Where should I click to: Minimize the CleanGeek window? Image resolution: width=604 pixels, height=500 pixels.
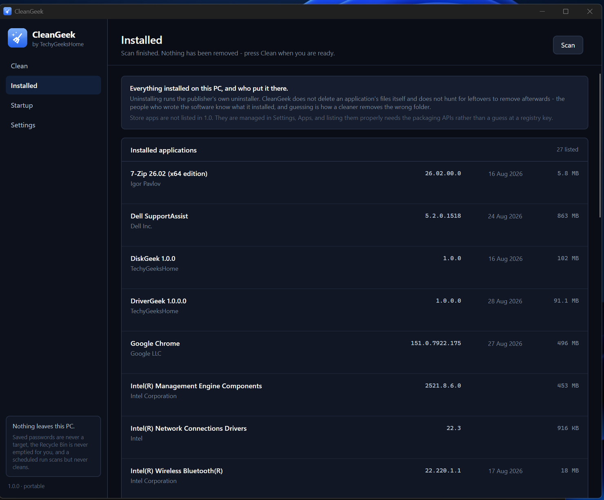point(542,11)
